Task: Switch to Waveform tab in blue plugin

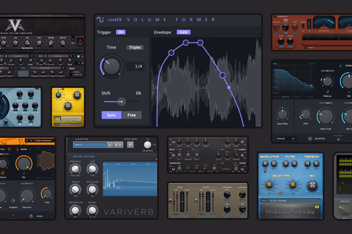Action: click(x=298, y=97)
